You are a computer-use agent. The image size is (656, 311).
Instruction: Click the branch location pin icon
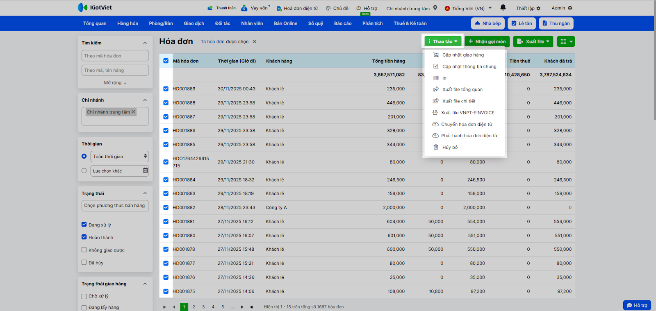[435, 8]
